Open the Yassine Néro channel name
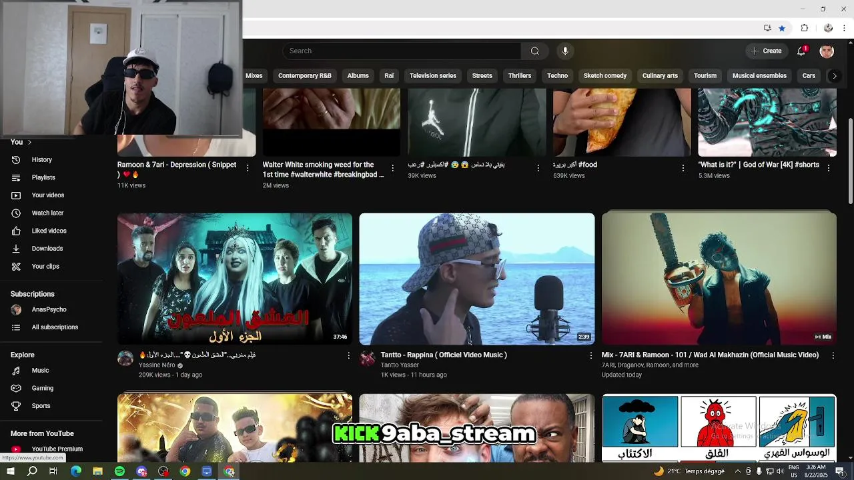 157,365
